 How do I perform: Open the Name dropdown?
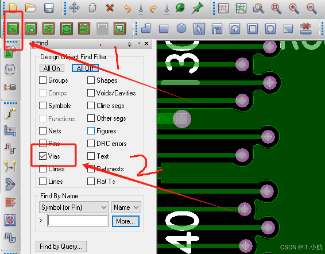pos(126,207)
